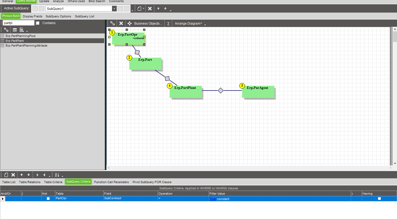The image size is (397, 219).
Task: Open the overflow arrow after the criteria sort icon
Action: pos(62,176)
